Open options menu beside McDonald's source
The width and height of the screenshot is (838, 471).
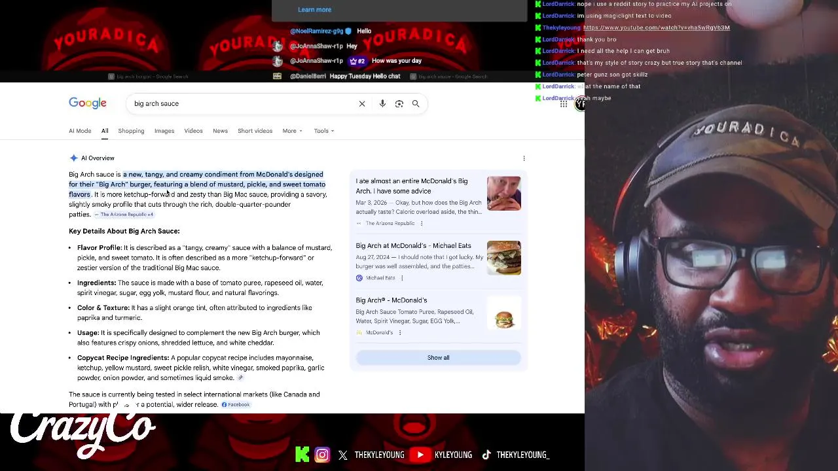400,332
